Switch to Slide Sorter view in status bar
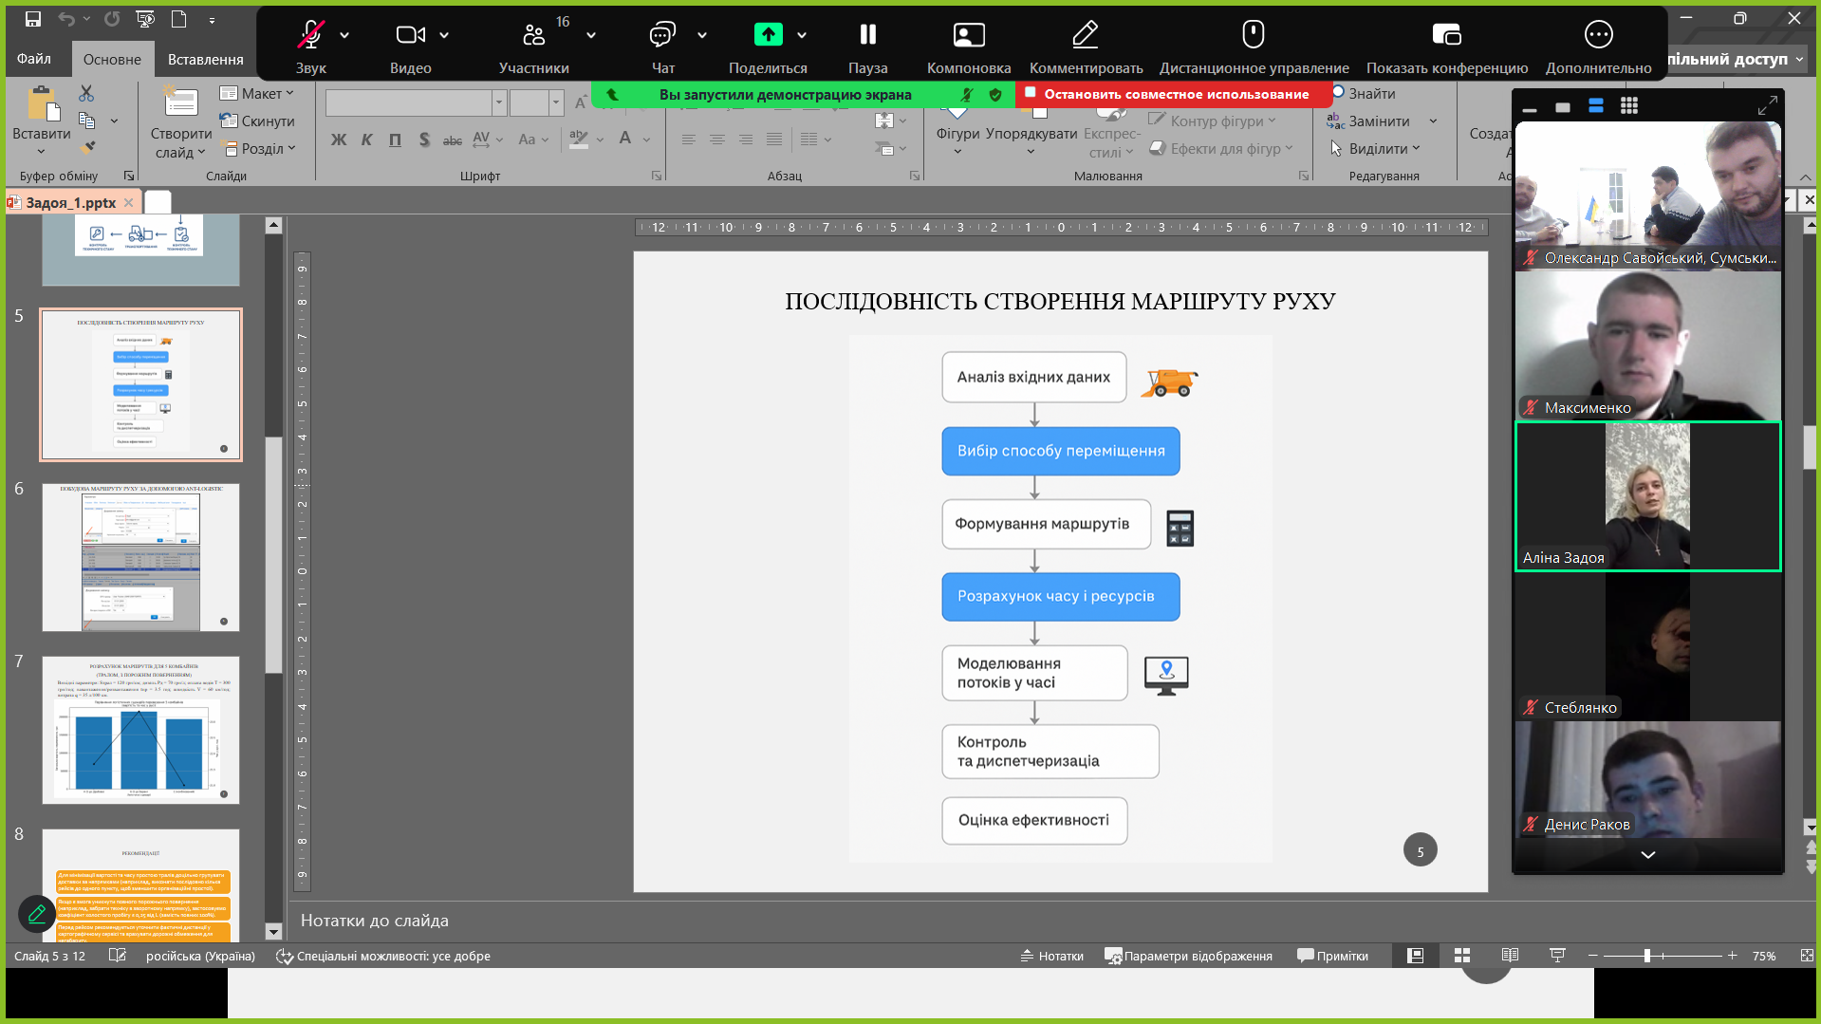The width and height of the screenshot is (1821, 1024). (x=1462, y=956)
